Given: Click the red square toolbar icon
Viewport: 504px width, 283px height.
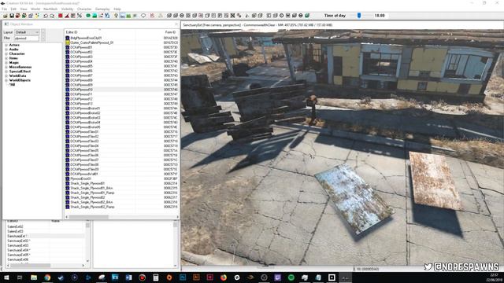Looking at the screenshot, I should pyautogui.click(x=60, y=16).
